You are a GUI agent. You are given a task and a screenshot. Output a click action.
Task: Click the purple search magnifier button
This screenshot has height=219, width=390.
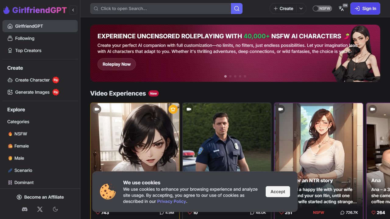pyautogui.click(x=237, y=9)
